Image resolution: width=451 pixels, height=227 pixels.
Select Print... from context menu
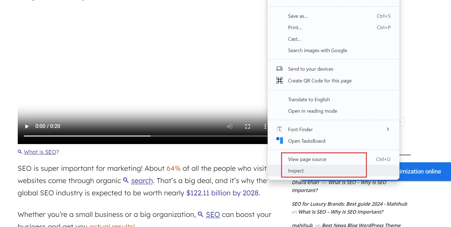pyautogui.click(x=295, y=28)
